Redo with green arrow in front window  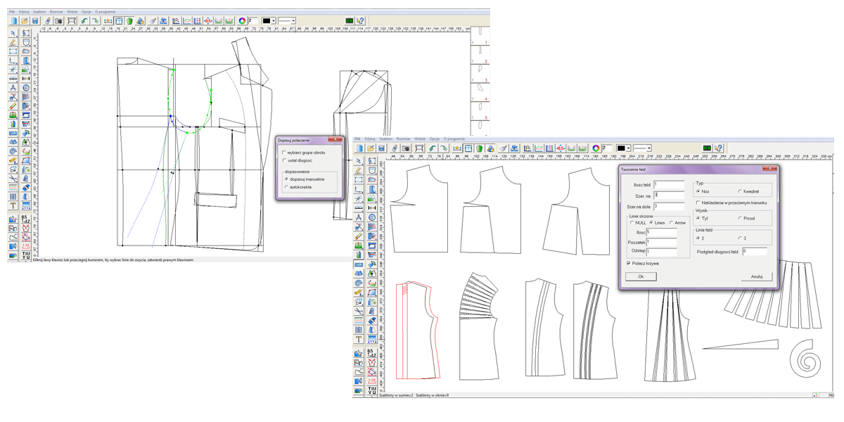pyautogui.click(x=442, y=148)
